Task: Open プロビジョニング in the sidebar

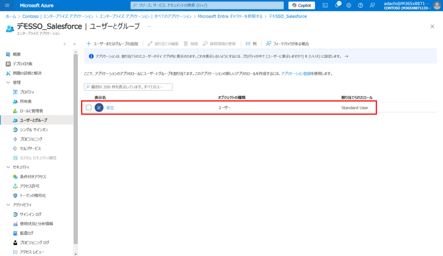Action: pyautogui.click(x=28, y=139)
